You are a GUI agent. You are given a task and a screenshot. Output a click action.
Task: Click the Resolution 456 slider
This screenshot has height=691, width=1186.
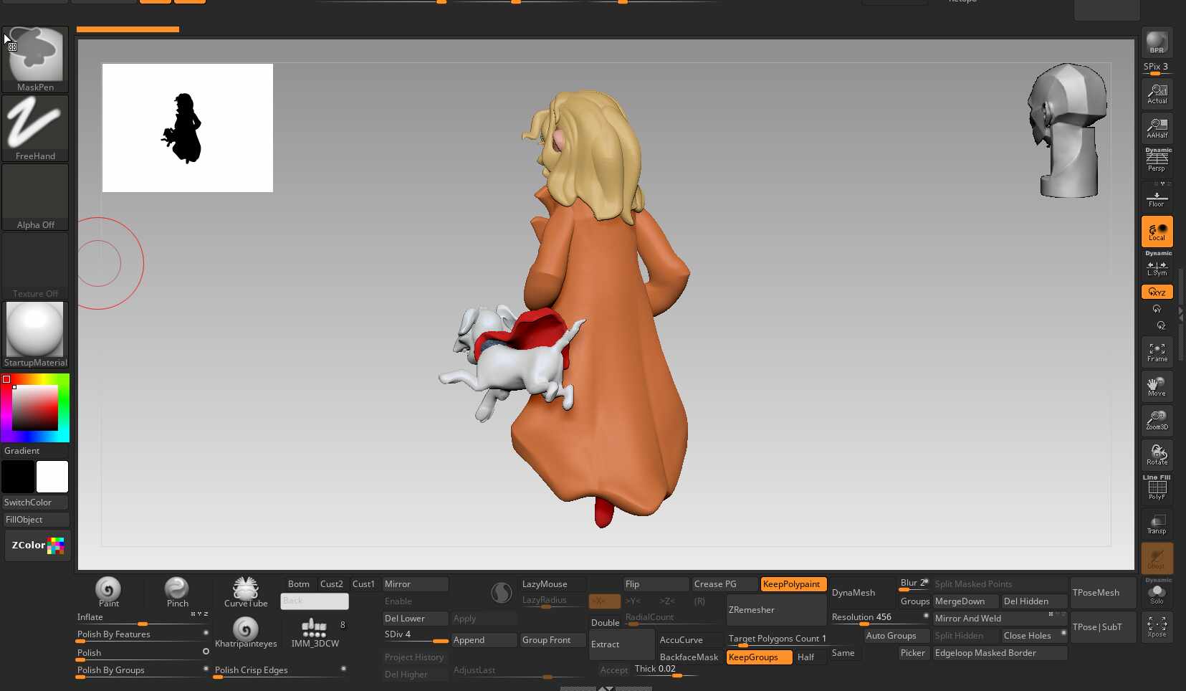(878, 617)
